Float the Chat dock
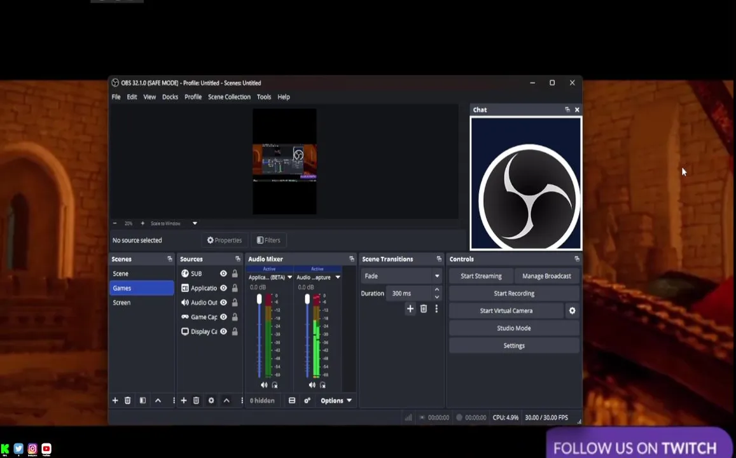 (x=567, y=109)
